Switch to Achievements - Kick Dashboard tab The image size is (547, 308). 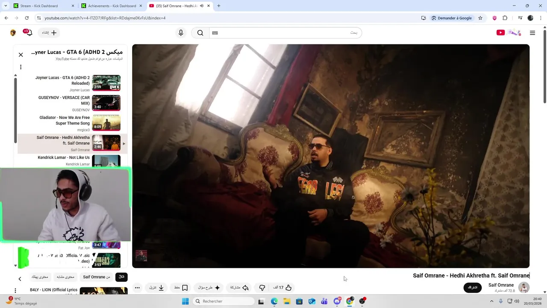coord(112,6)
